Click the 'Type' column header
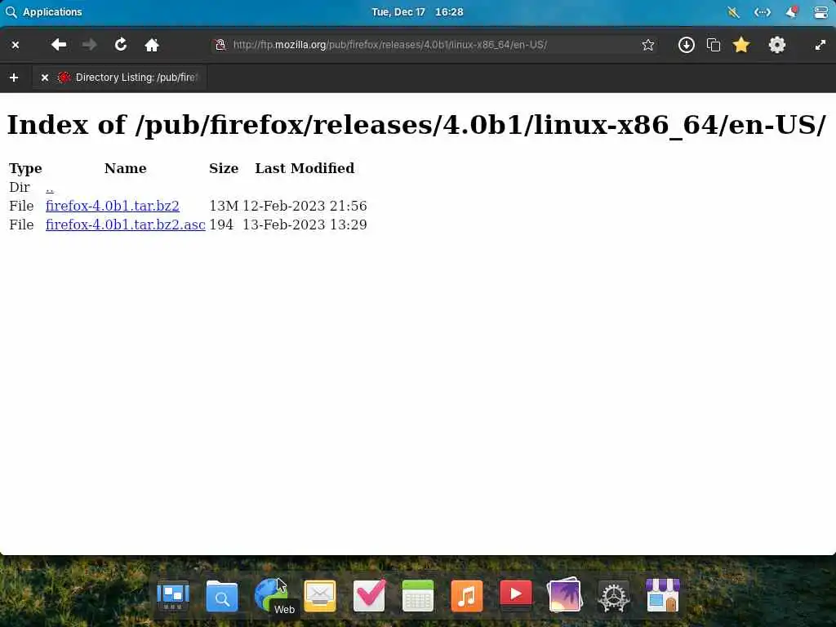 click(x=25, y=168)
